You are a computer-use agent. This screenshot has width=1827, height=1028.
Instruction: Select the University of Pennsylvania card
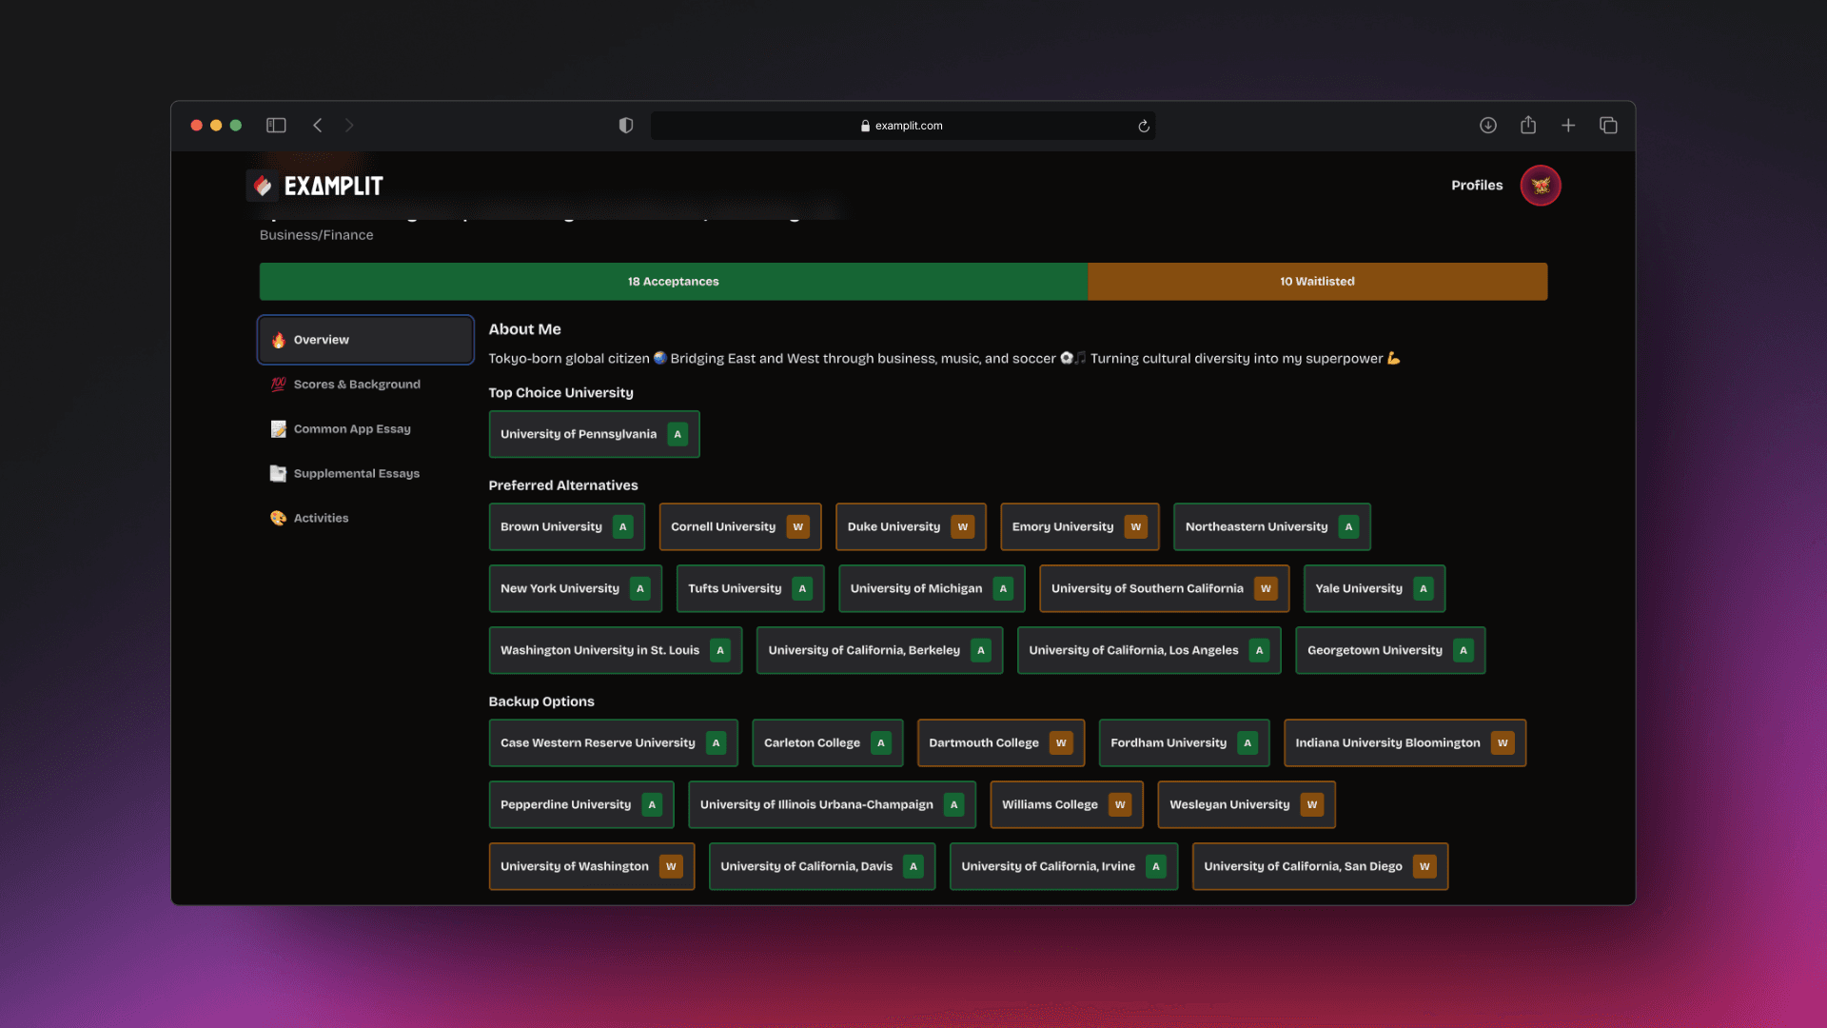[x=594, y=433]
